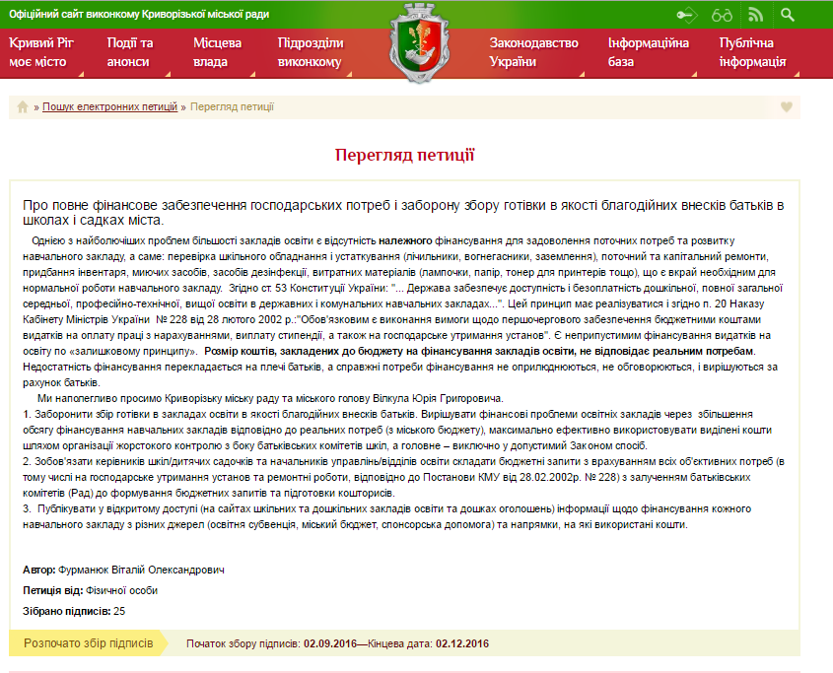The height and width of the screenshot is (673, 833).
Task: Click the home icon in breadcrumb
Action: (x=23, y=106)
